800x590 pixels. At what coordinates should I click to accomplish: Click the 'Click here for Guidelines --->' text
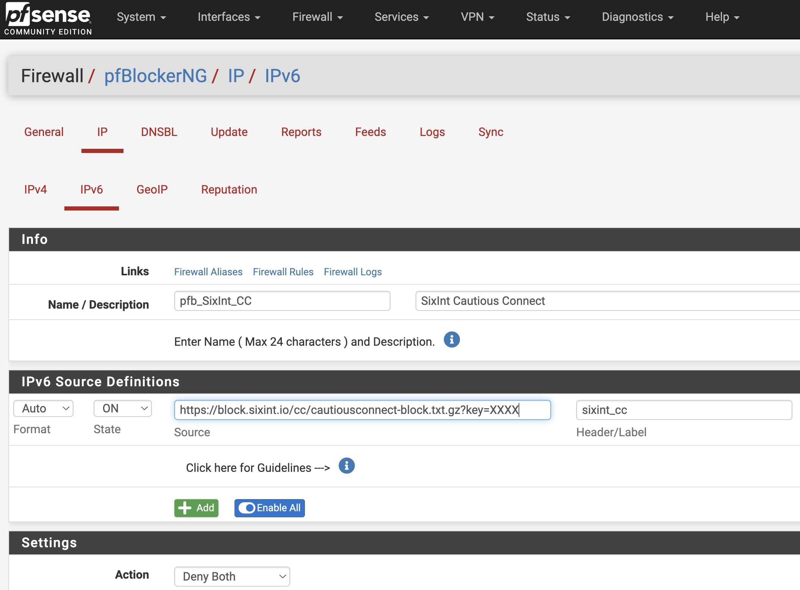click(258, 468)
